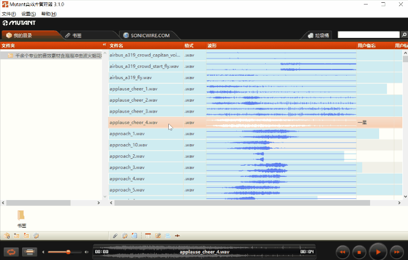The width and height of the screenshot is (408, 260).
Task: Open the 设置(S) menu
Action: click(28, 14)
